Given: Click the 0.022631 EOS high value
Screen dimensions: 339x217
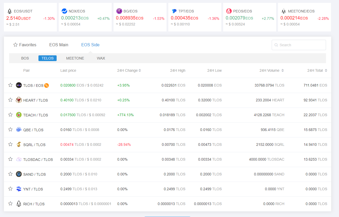Looking at the screenshot, I should click(174, 85).
